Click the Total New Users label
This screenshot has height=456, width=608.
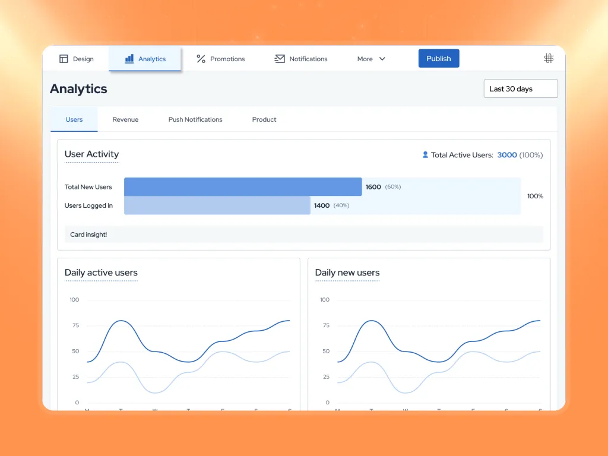pyautogui.click(x=88, y=187)
